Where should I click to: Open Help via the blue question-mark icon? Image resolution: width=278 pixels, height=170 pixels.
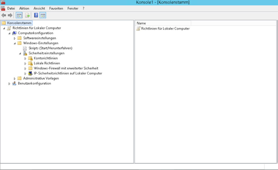tap(36, 15)
